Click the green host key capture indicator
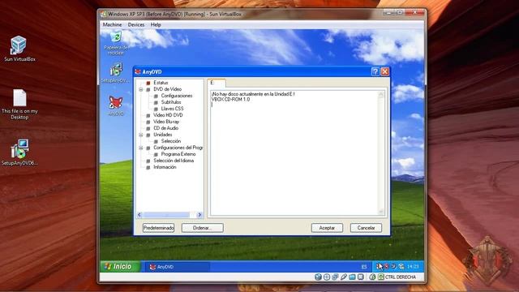The height and width of the screenshot is (292, 519). click(x=381, y=277)
